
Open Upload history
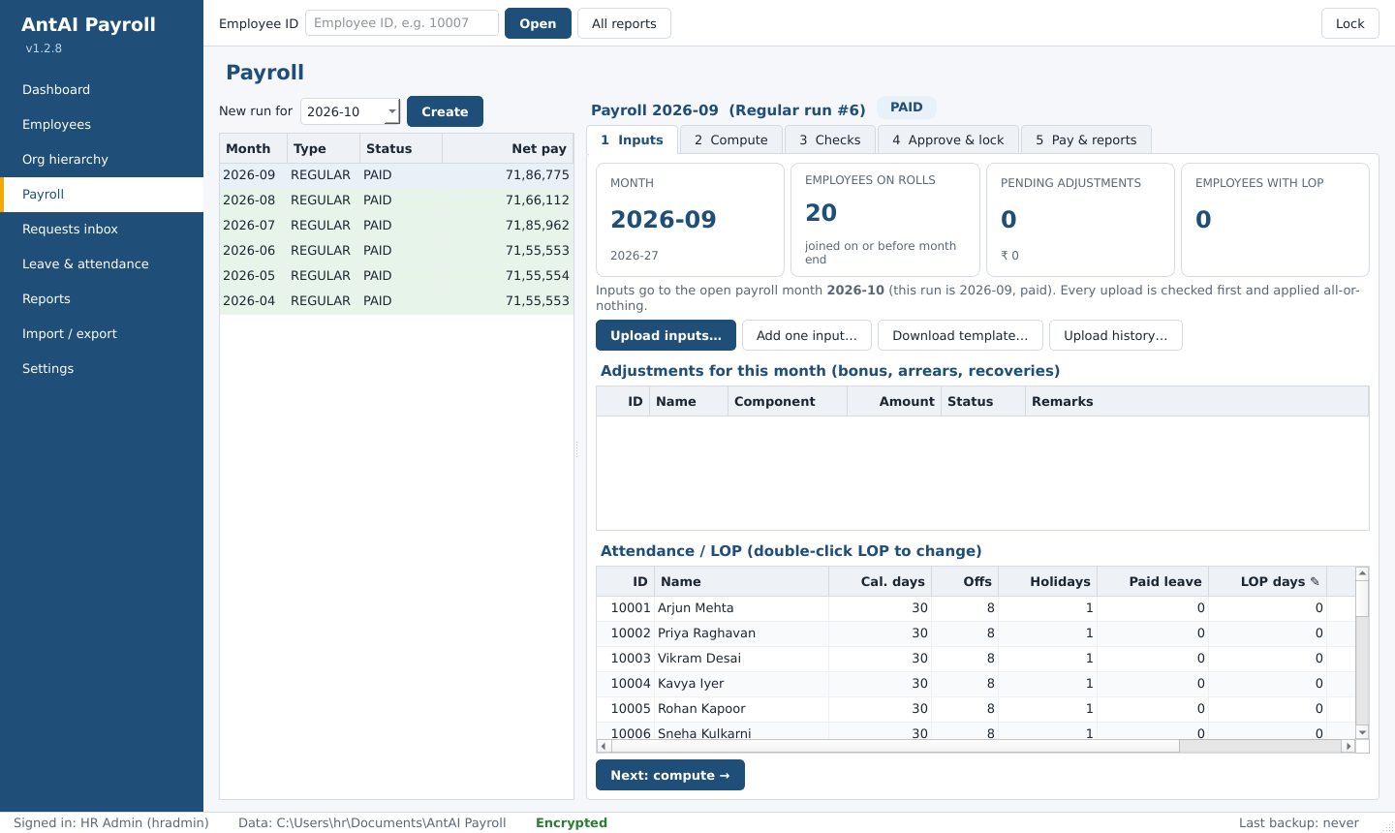tap(1115, 335)
